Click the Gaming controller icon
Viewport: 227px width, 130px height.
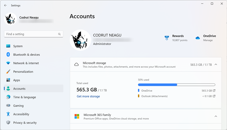8,105
